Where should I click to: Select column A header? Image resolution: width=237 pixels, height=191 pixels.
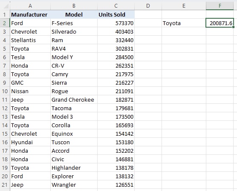tap(30, 6)
